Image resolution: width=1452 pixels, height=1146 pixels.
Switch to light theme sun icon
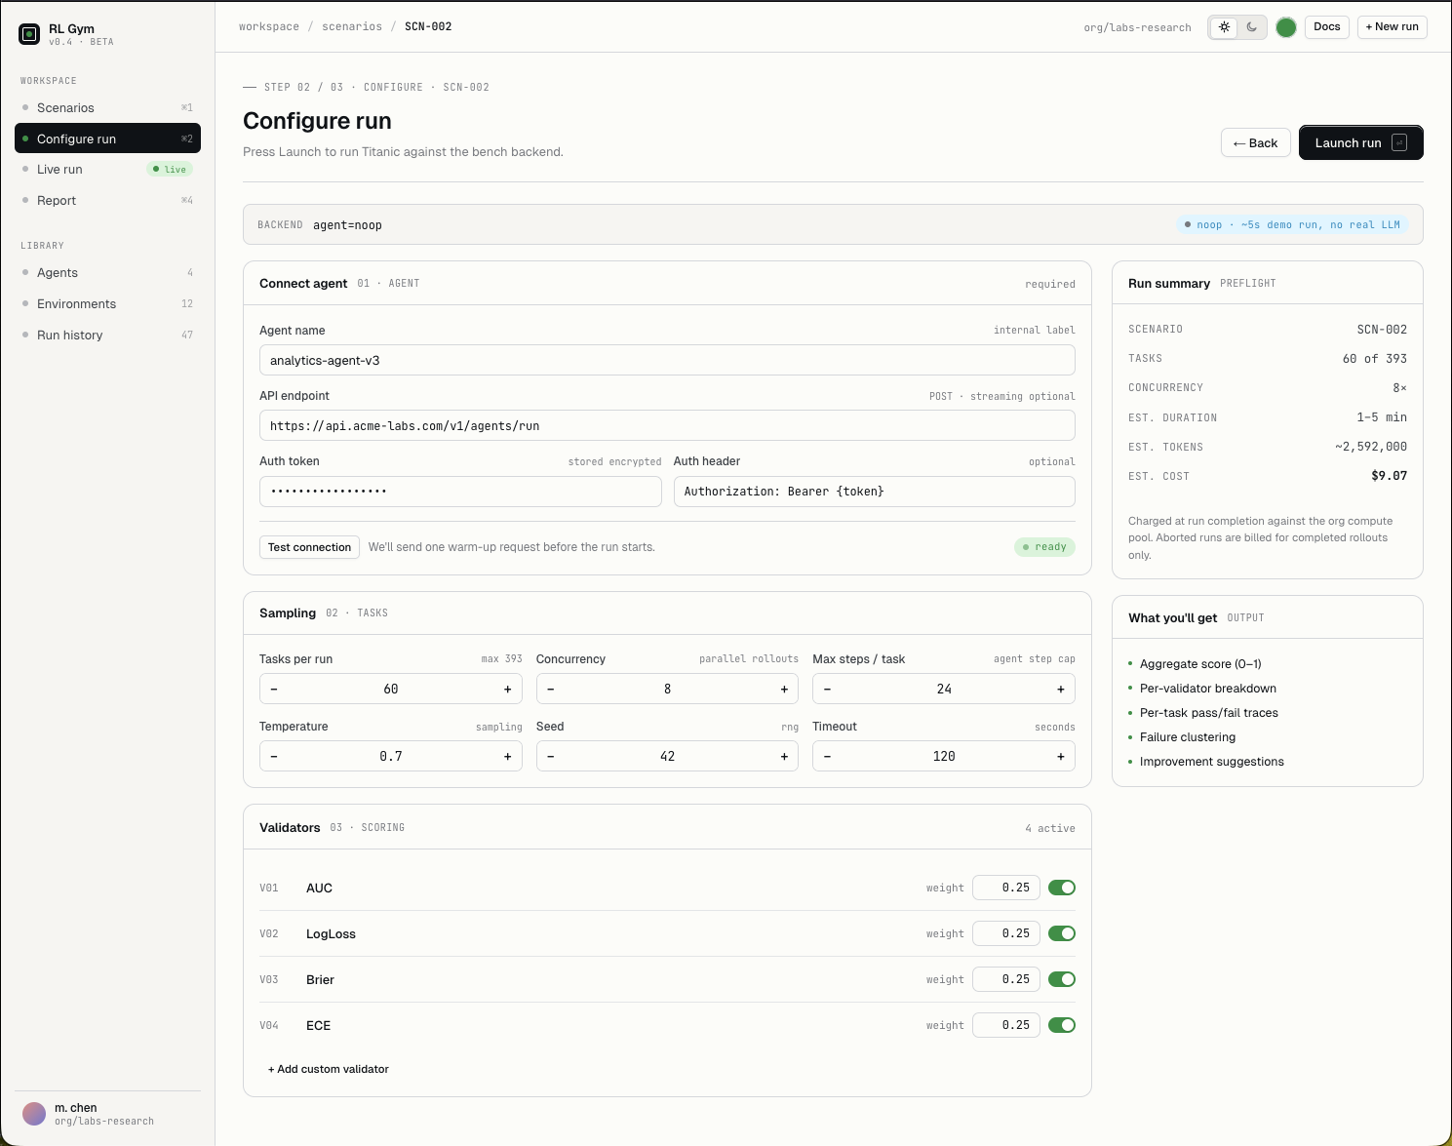[x=1225, y=27]
